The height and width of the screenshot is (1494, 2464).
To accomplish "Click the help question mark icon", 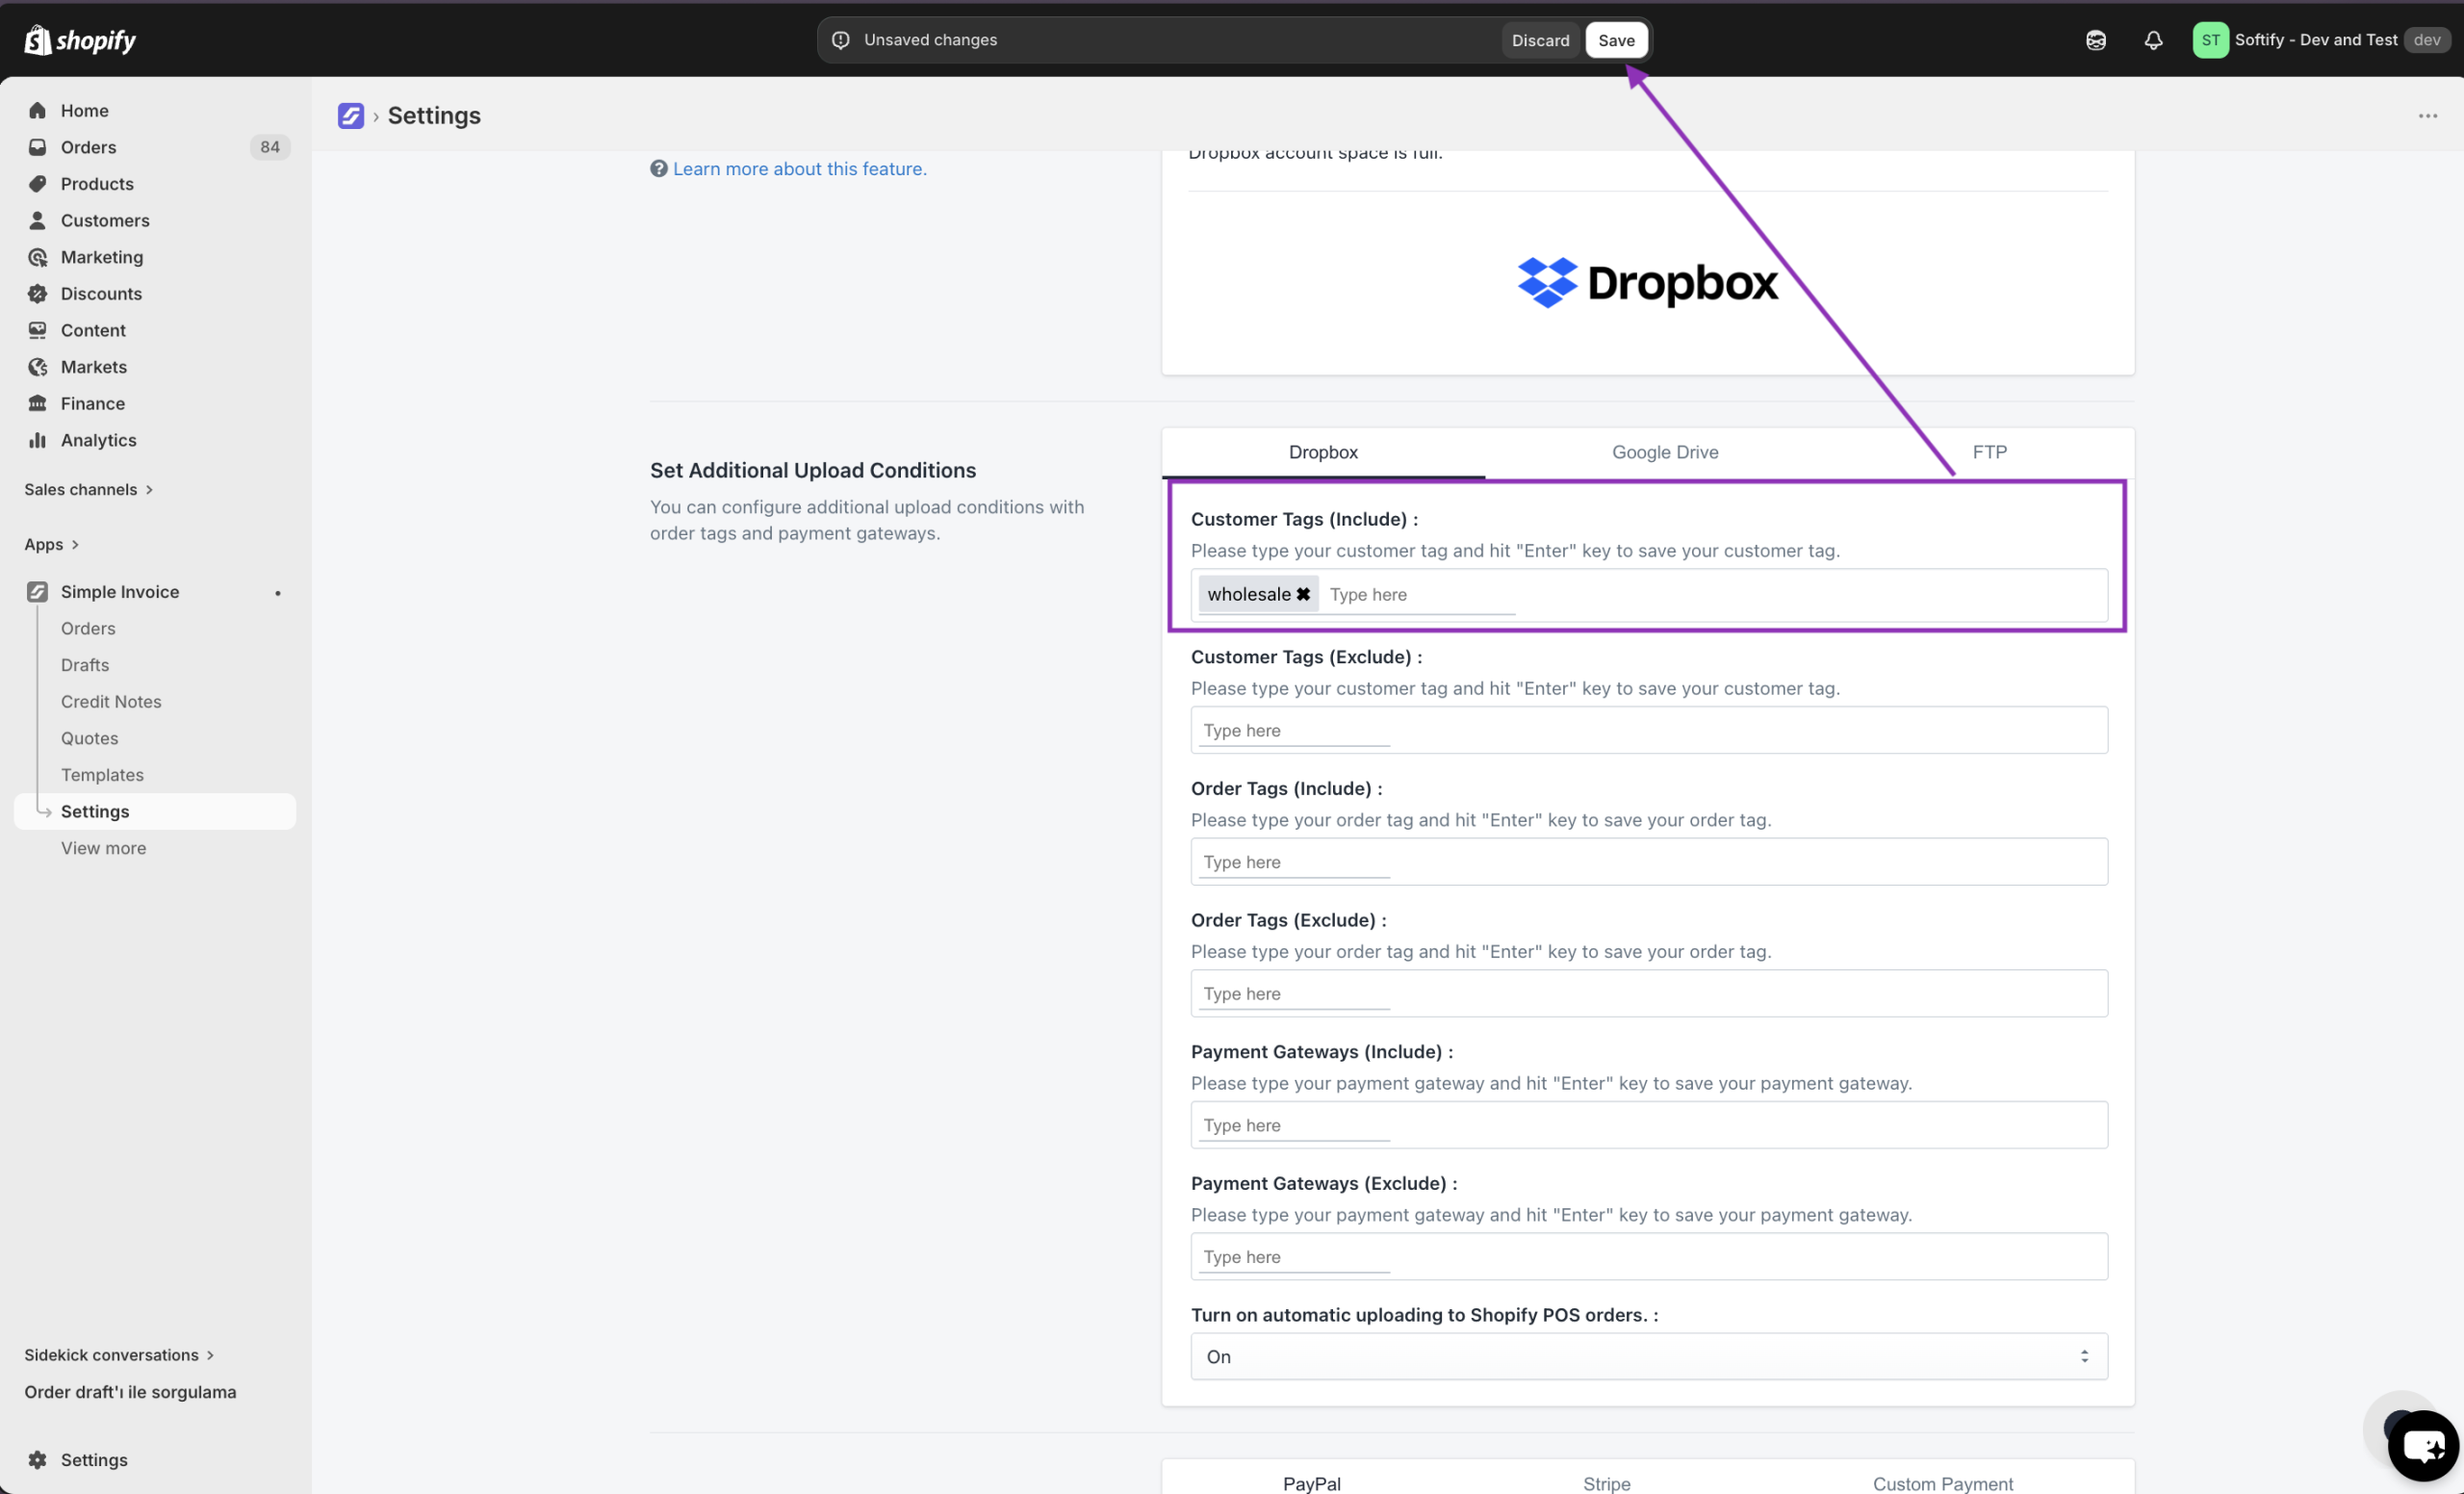I will click(659, 168).
